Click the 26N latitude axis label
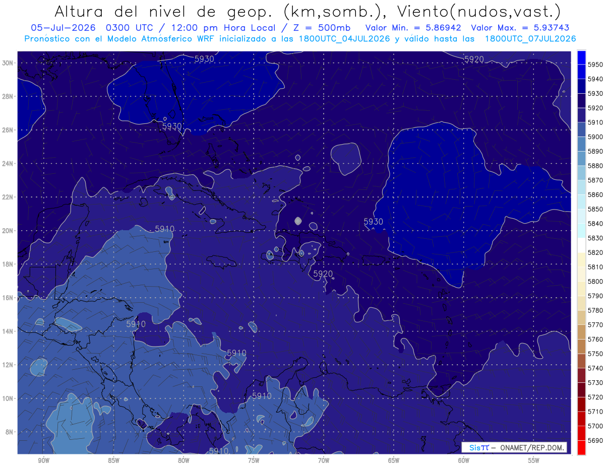Screen dimensions: 605x467 [x=8, y=130]
